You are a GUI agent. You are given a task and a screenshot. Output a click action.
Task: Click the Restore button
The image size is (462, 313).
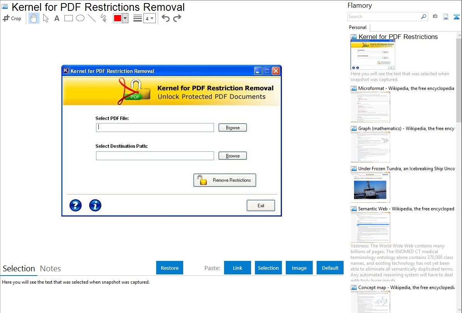coord(170,268)
